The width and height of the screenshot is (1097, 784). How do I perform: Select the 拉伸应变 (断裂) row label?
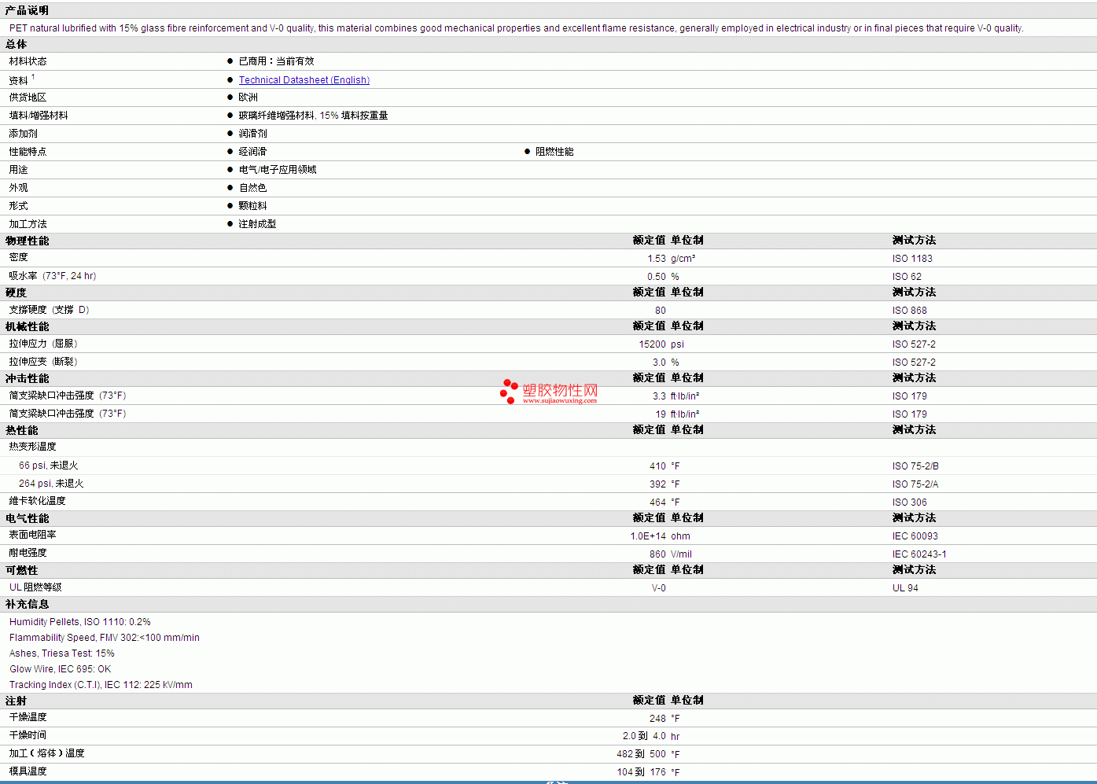(x=43, y=362)
